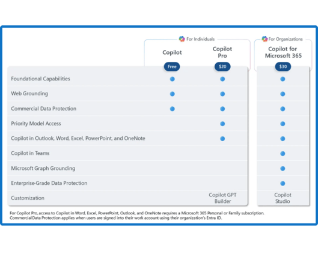
Task: Click Copilot in Teams dot under Microsoft 365
Action: (283, 154)
